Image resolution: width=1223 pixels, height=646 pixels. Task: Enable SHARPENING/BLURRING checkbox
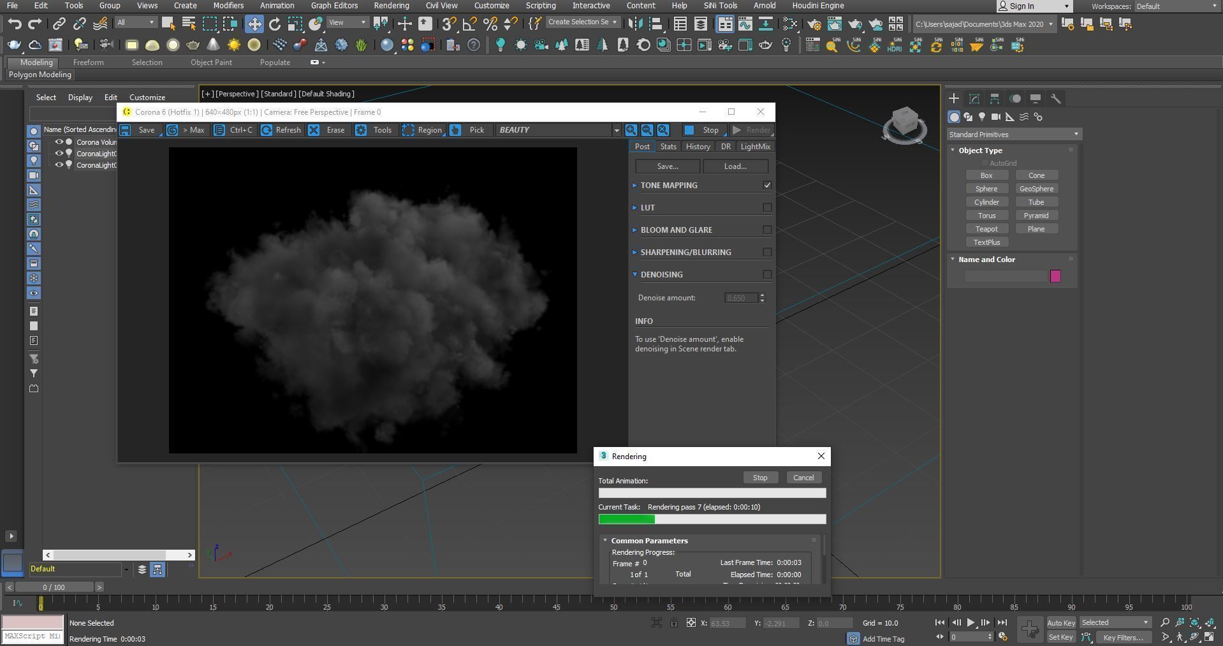click(767, 252)
